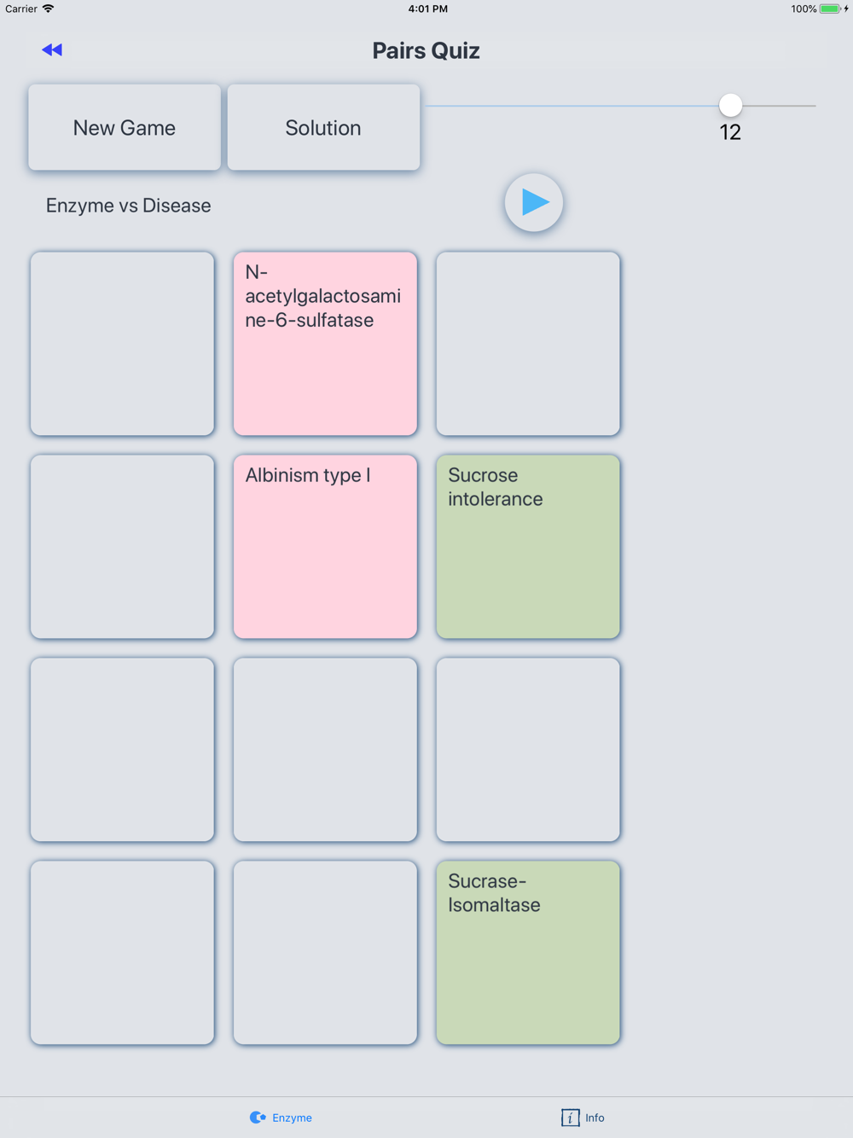Screen dimensions: 853x1138
Task: Flip the blank card directly above Sucrase-Isomaltase
Action: (528, 750)
